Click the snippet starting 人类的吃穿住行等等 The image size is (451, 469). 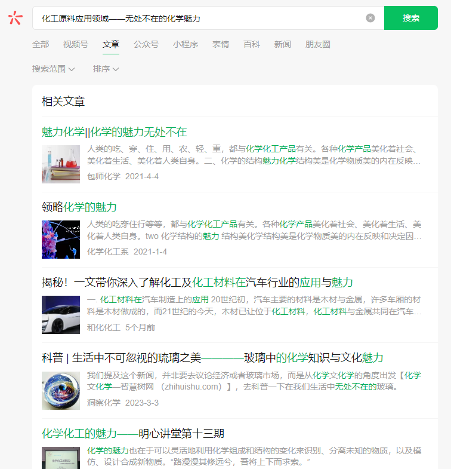click(x=254, y=230)
